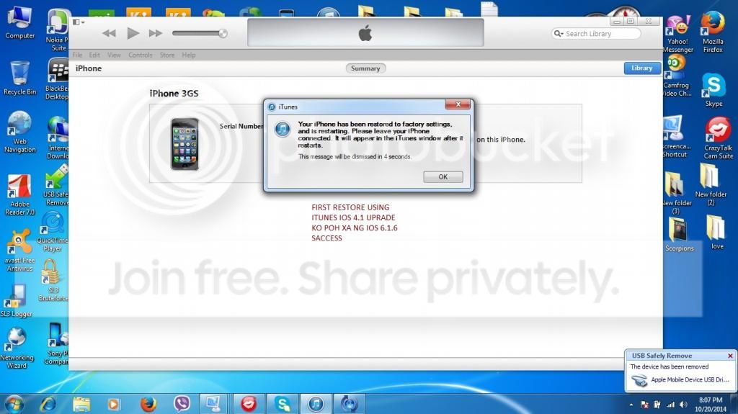Open the Recycle Bin icon

pyautogui.click(x=19, y=76)
